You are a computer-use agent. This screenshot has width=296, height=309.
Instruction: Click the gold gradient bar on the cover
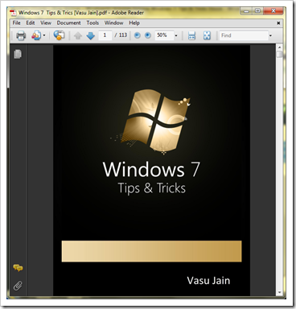pyautogui.click(x=151, y=251)
